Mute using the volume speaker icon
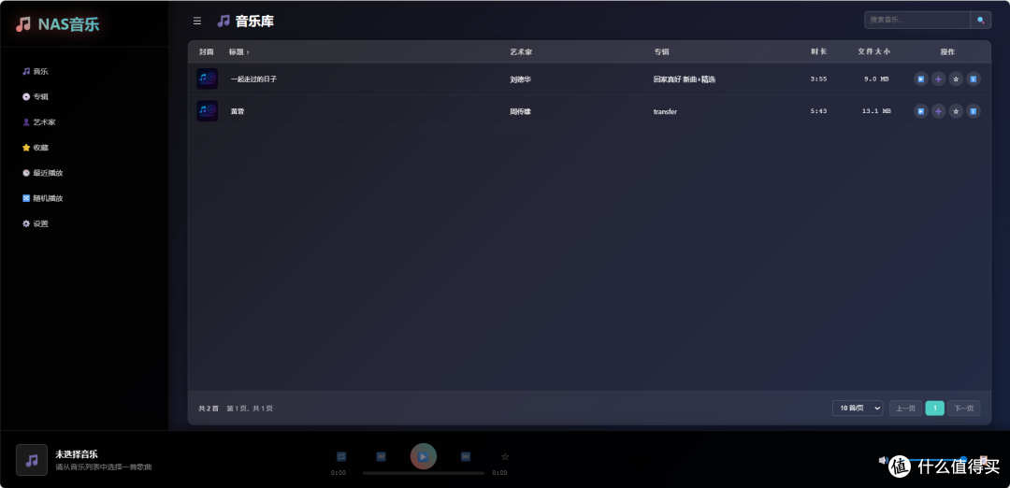Image resolution: width=1010 pixels, height=488 pixels. [883, 460]
